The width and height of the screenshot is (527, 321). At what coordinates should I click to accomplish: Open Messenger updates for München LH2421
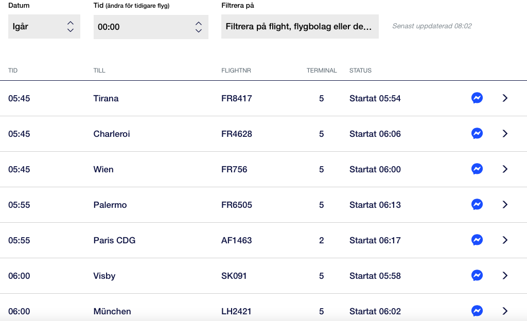[x=477, y=311]
